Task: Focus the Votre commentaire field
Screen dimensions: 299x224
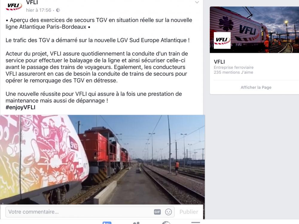Action: 90,212
